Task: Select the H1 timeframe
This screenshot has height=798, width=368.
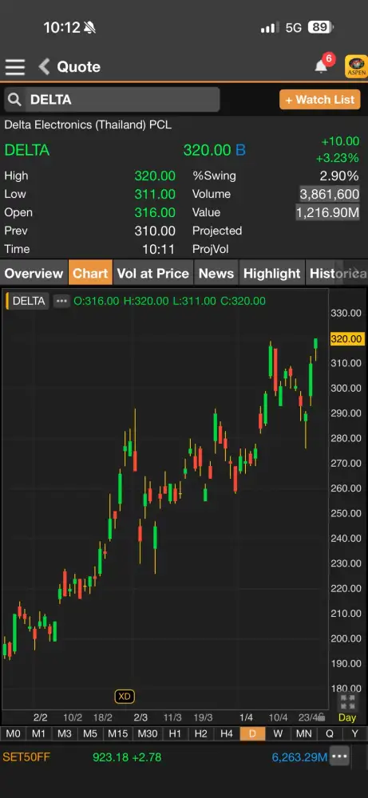Action: click(x=175, y=733)
